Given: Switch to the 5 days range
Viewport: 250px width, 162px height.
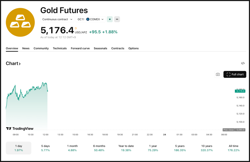Looking at the screenshot, I should point(46,148).
